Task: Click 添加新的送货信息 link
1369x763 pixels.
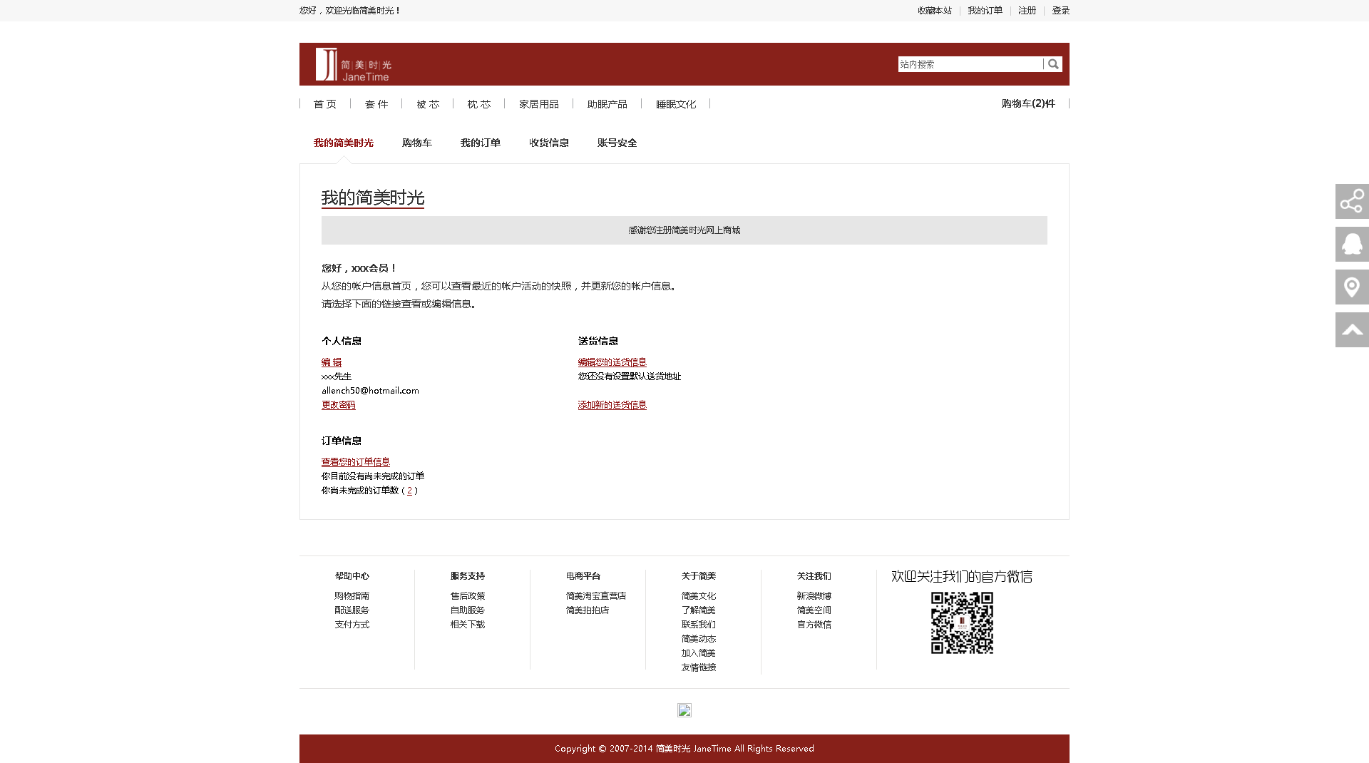Action: (612, 405)
